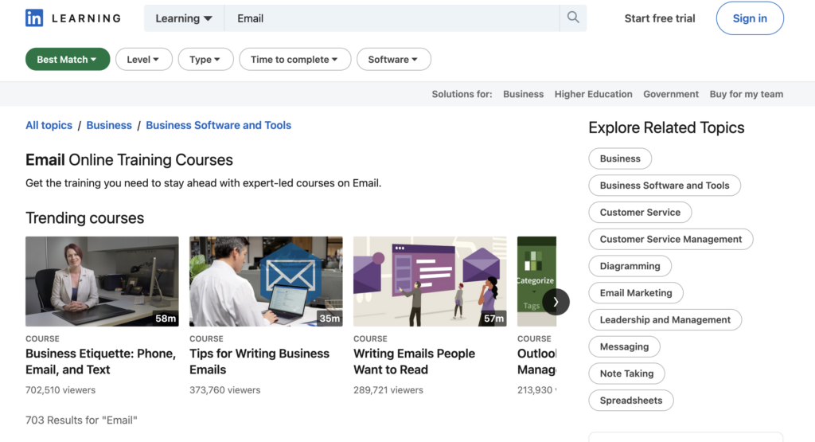Open Business Software and Tools breadcrumb

pyautogui.click(x=218, y=125)
